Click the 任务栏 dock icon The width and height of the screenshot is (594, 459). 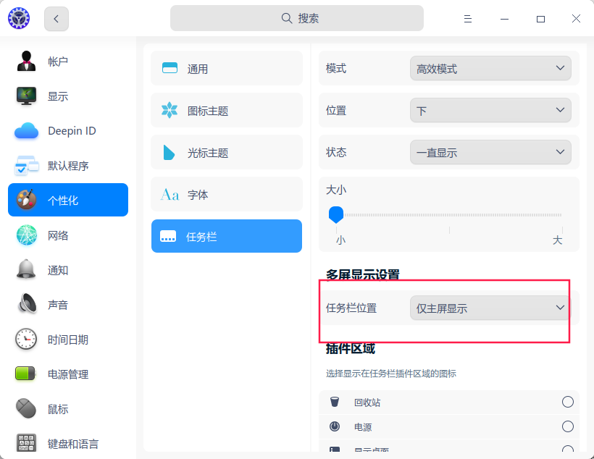(x=168, y=236)
